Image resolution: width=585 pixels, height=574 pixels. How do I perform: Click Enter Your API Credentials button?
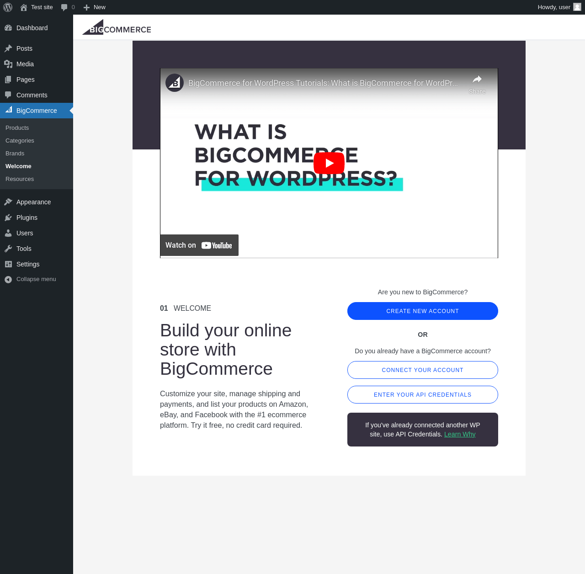click(423, 395)
